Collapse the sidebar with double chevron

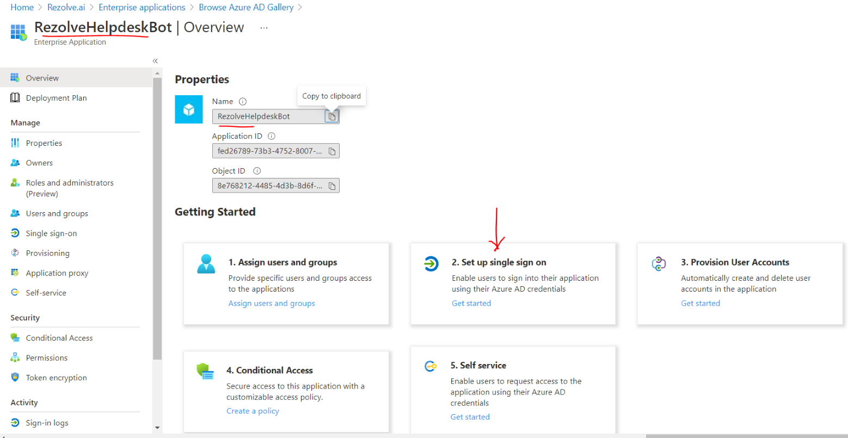tap(155, 61)
